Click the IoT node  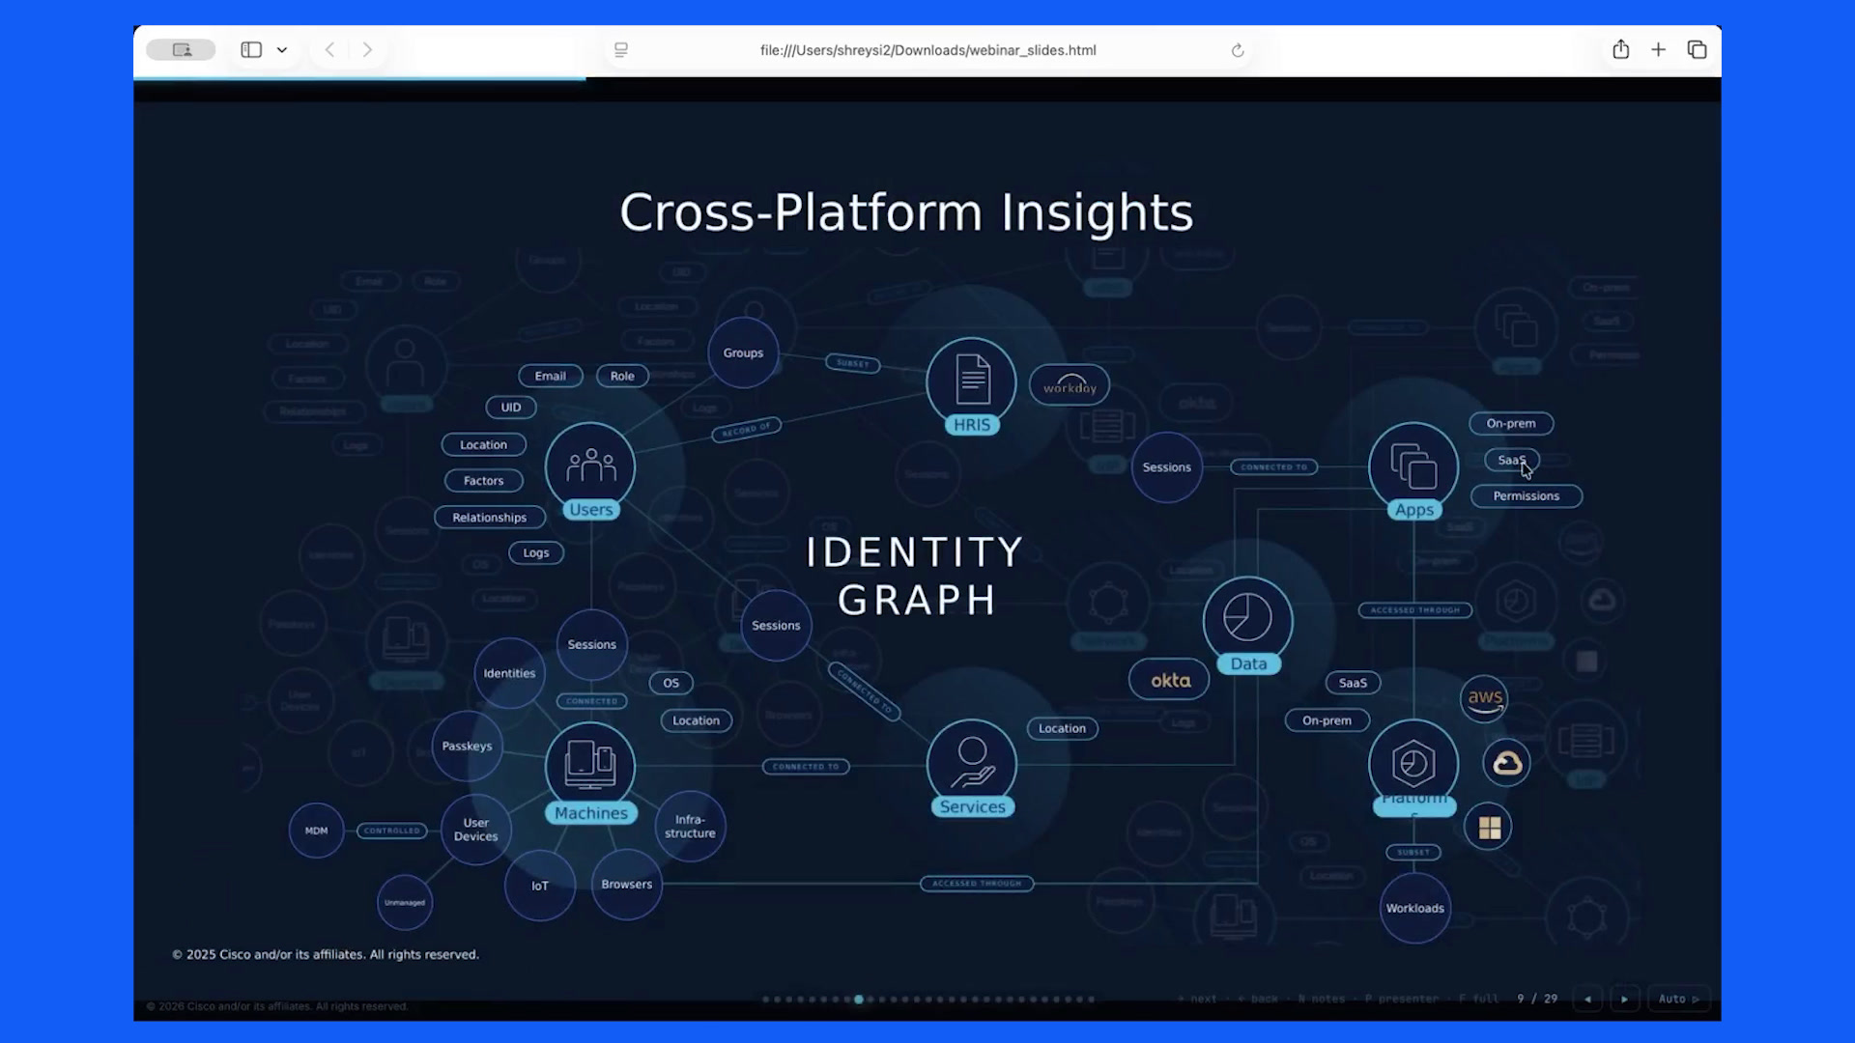[x=540, y=886]
